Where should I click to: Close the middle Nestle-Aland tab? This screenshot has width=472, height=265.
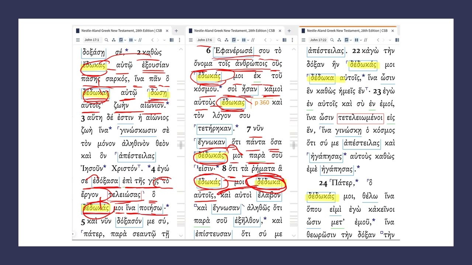click(280, 31)
